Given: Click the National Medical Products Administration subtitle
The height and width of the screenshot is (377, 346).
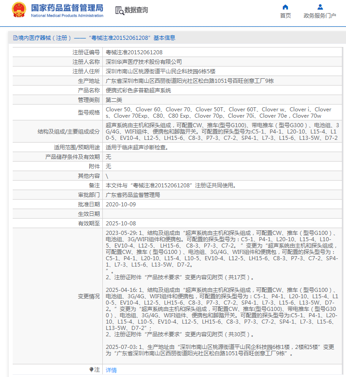Looking at the screenshot, I should pyautogui.click(x=67, y=16).
